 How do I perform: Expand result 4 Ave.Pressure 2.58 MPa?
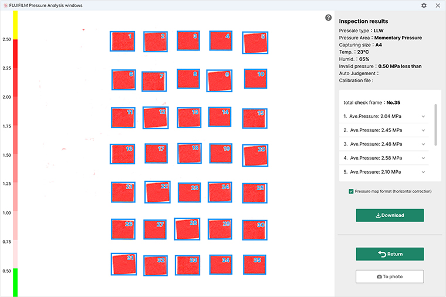pyautogui.click(x=423, y=158)
